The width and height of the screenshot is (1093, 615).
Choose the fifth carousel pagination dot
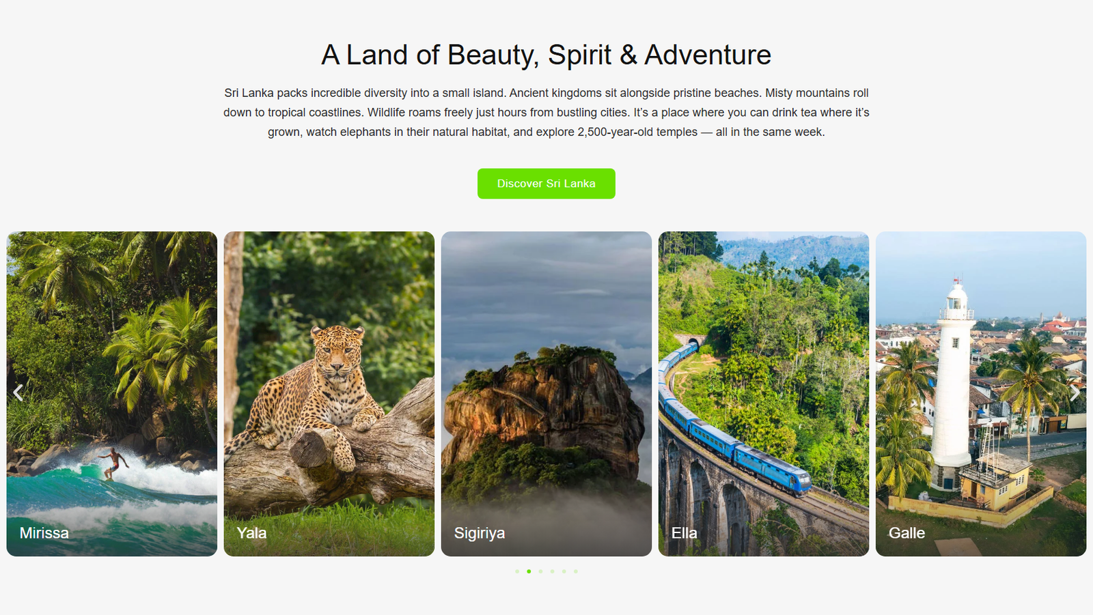coord(564,571)
